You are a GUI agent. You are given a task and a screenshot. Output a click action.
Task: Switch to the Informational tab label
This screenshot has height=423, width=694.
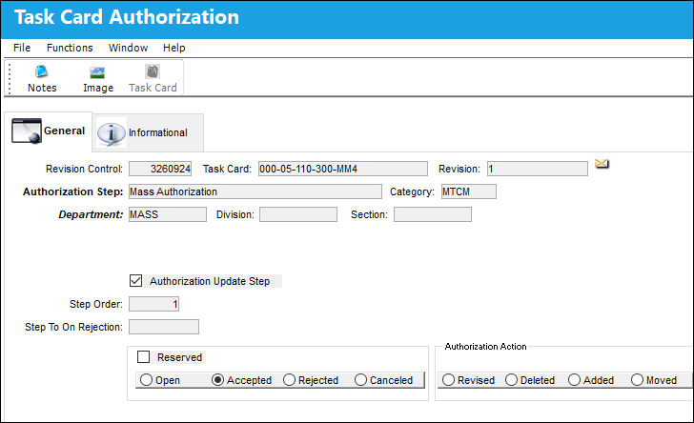click(x=157, y=132)
